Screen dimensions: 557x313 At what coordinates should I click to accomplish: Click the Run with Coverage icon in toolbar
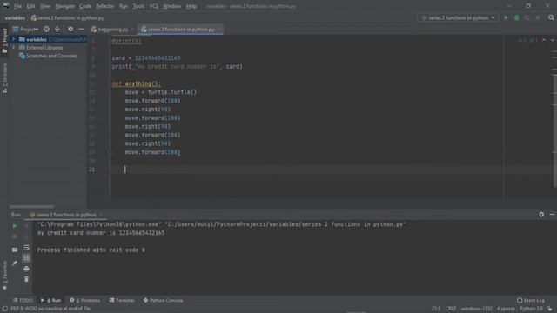(527, 17)
